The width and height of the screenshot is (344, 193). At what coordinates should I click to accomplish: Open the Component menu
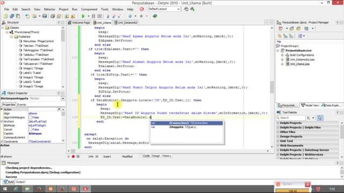[x=89, y=9]
